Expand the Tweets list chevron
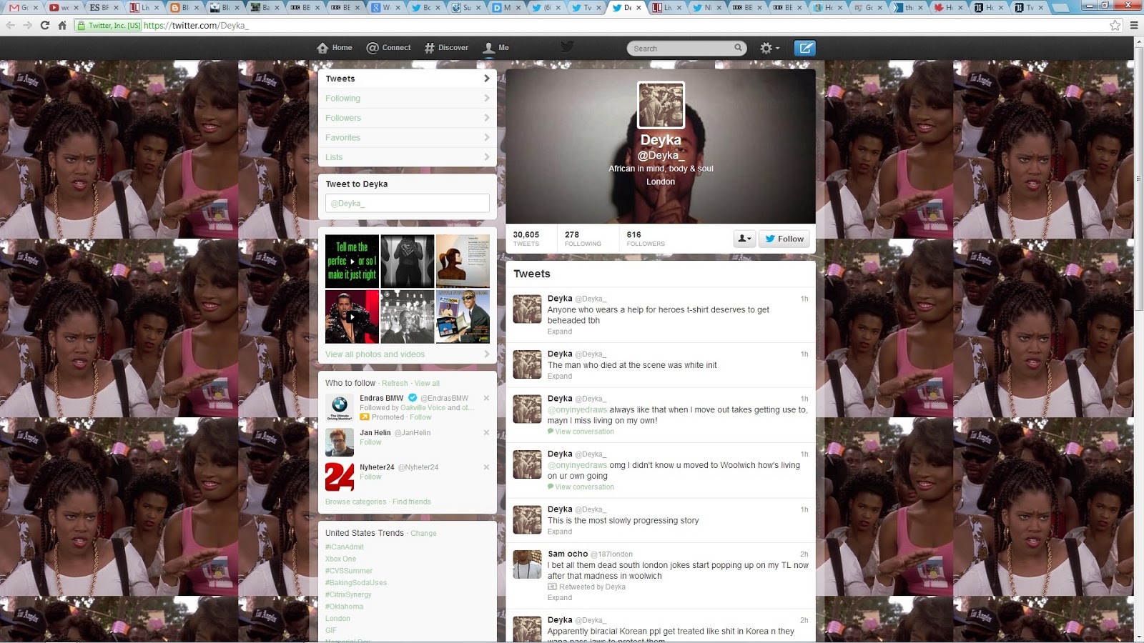The image size is (1144, 643). pyautogui.click(x=486, y=79)
